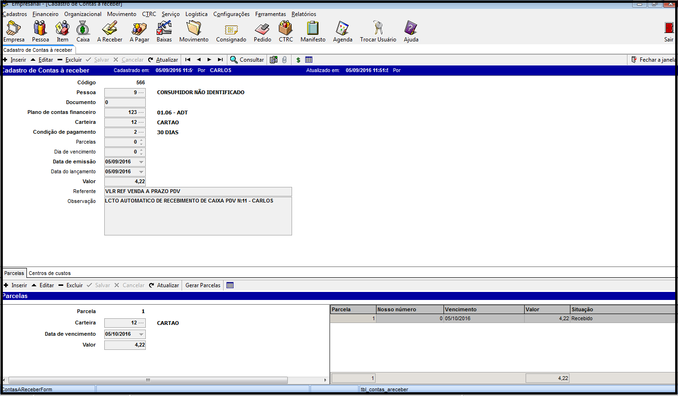Expand the Data de emissão date dropdown
The image size is (678, 396).
(141, 162)
